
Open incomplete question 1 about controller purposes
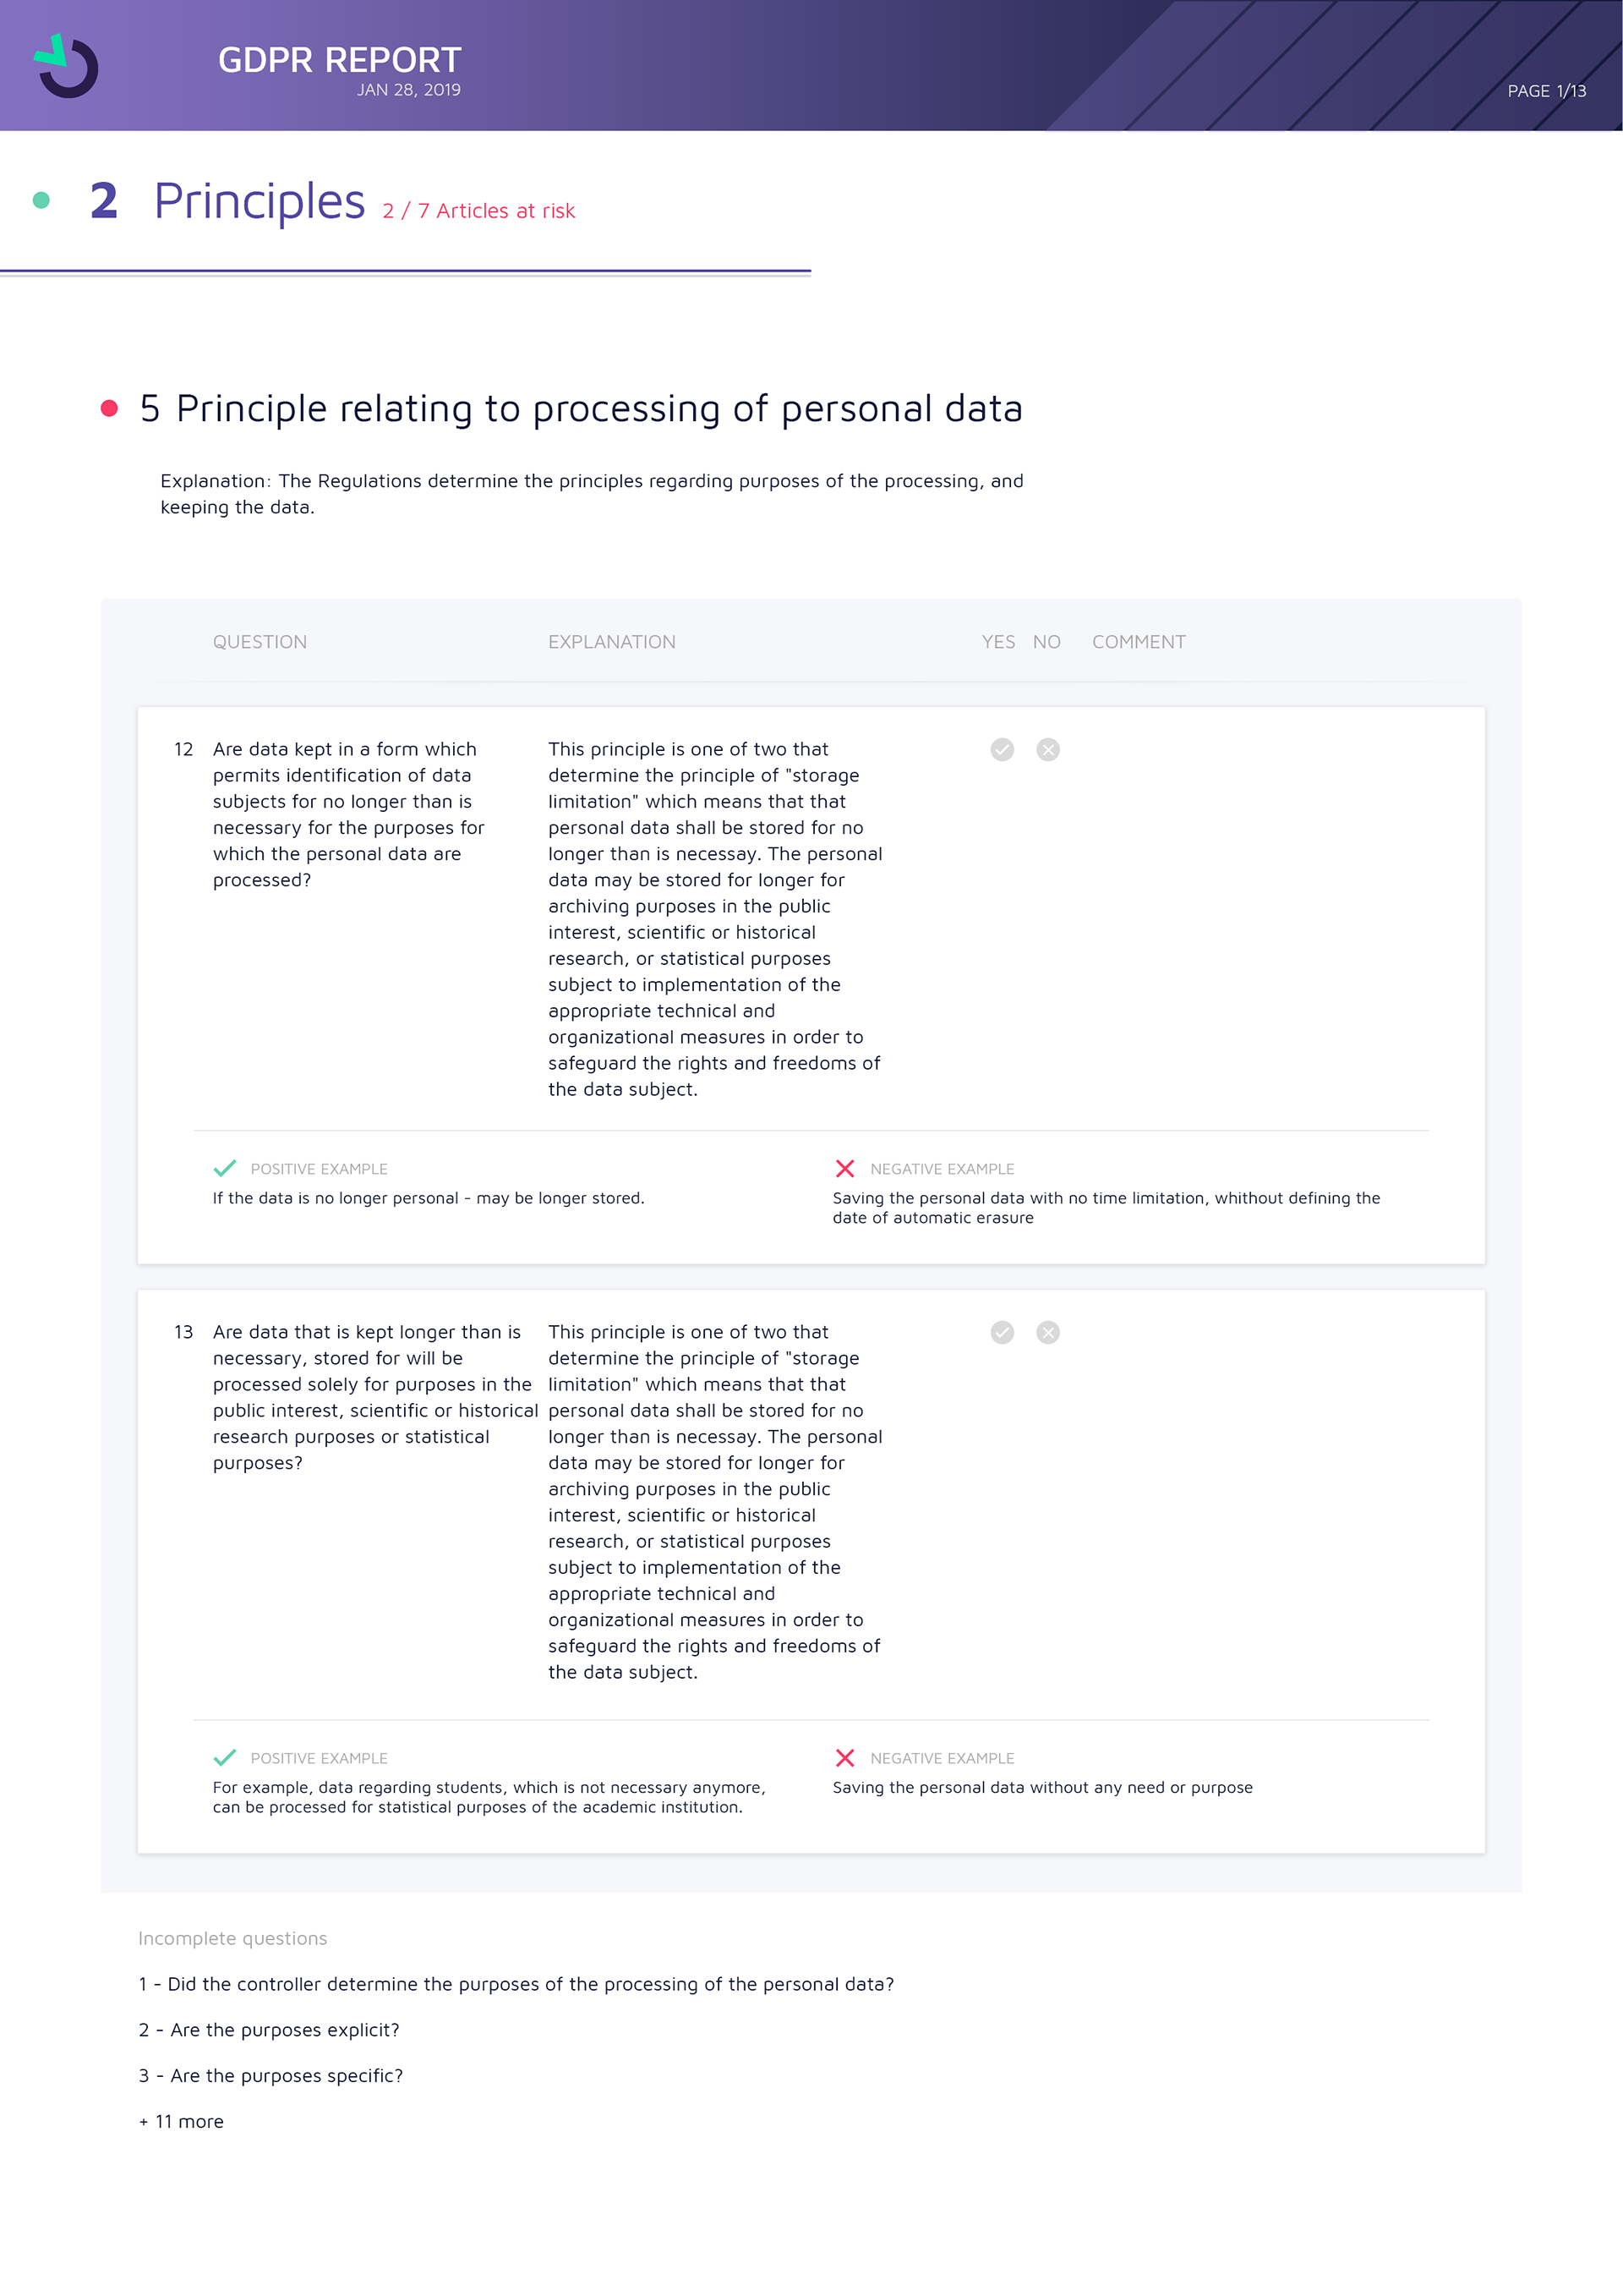click(516, 1984)
